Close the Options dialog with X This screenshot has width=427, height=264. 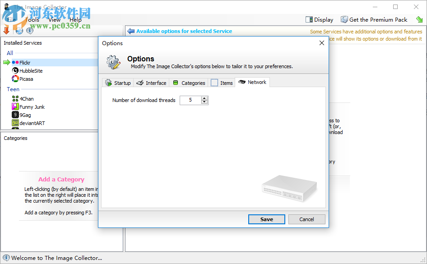pos(322,43)
